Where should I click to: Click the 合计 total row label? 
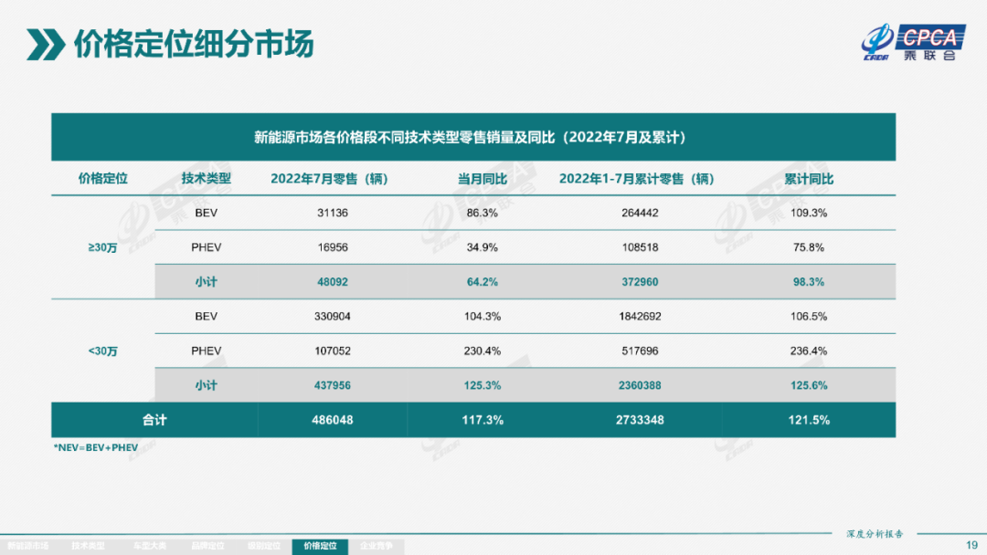(154, 420)
